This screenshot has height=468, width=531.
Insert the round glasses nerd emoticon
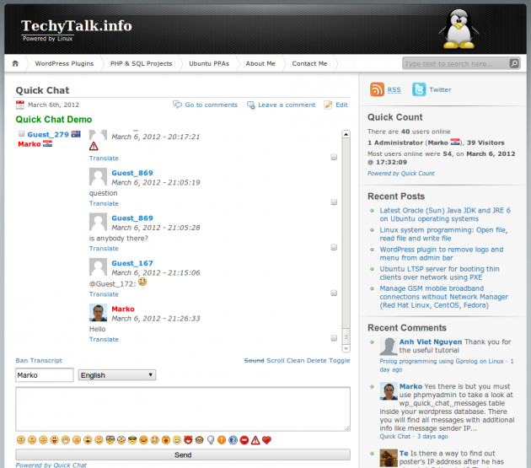tap(121, 440)
